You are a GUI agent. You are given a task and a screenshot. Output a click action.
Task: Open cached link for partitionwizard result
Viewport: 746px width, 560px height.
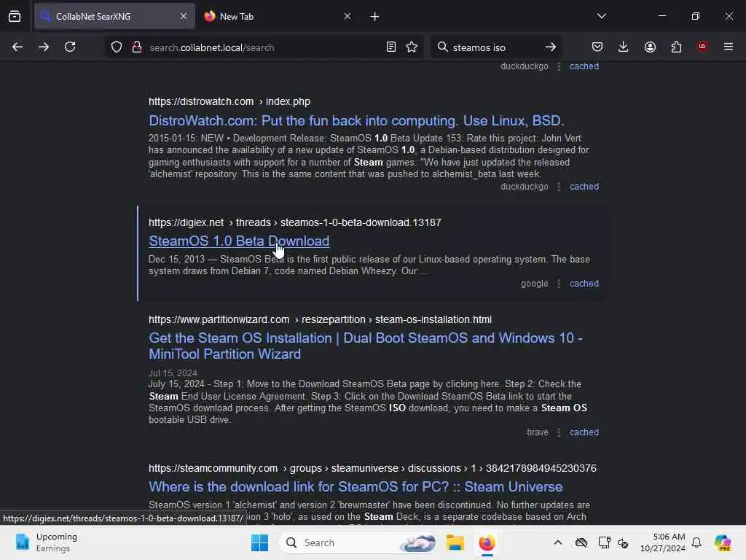[584, 432]
